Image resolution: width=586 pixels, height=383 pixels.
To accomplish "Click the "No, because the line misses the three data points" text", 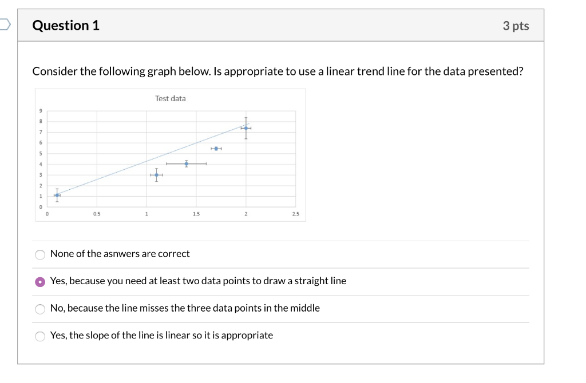I will [x=185, y=308].
